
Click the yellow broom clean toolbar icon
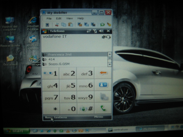coord(109,24)
